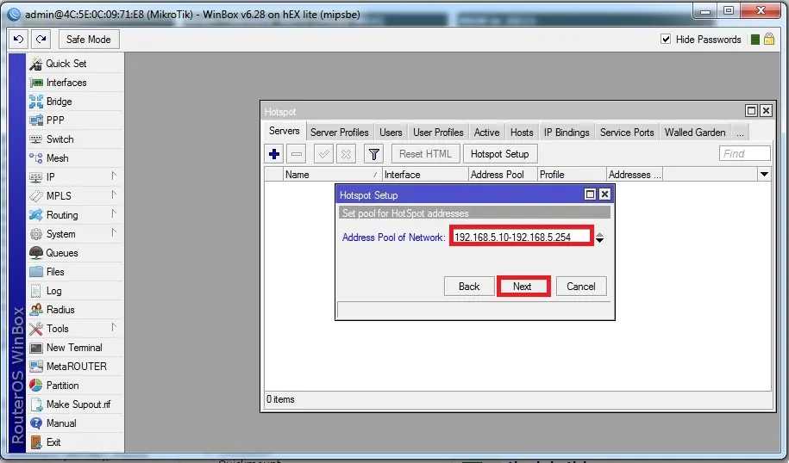Switch to the User Profiles tab

438,133
